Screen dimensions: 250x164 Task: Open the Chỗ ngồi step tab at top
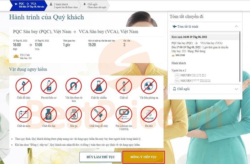click(x=95, y=6)
